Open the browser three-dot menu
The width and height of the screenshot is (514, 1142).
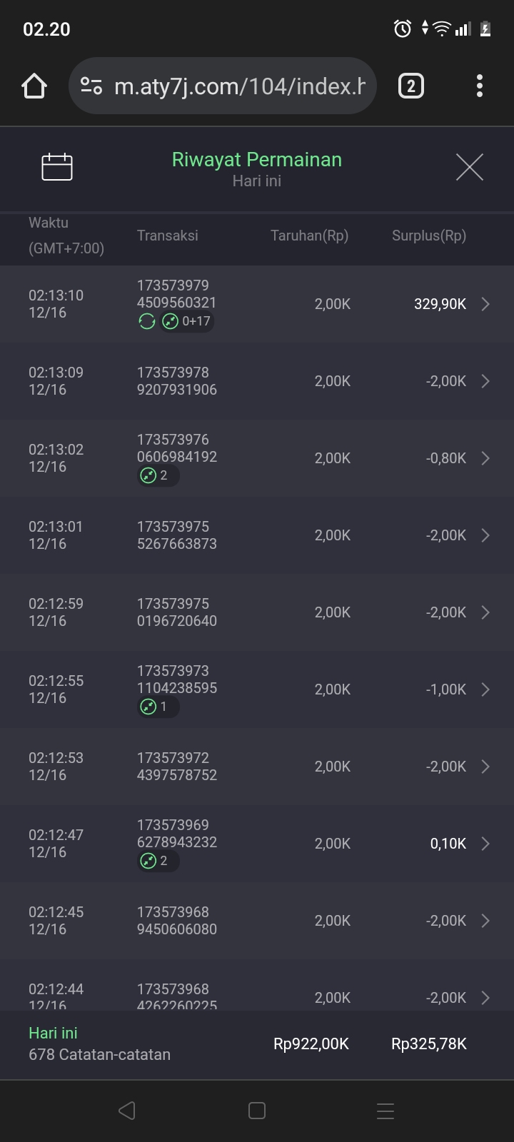click(479, 86)
